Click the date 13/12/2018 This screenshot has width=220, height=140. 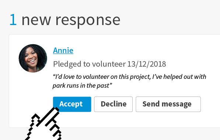point(147,64)
